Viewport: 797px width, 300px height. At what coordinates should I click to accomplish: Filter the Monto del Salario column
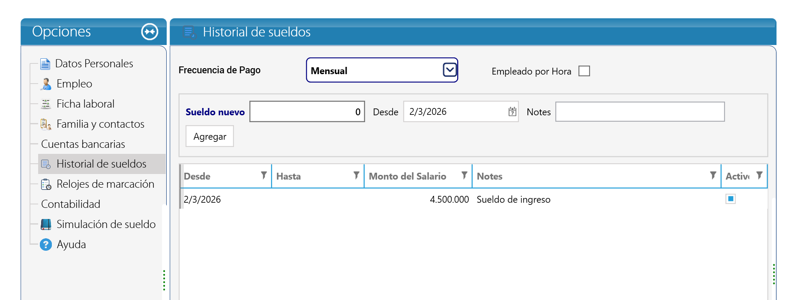pos(464,175)
